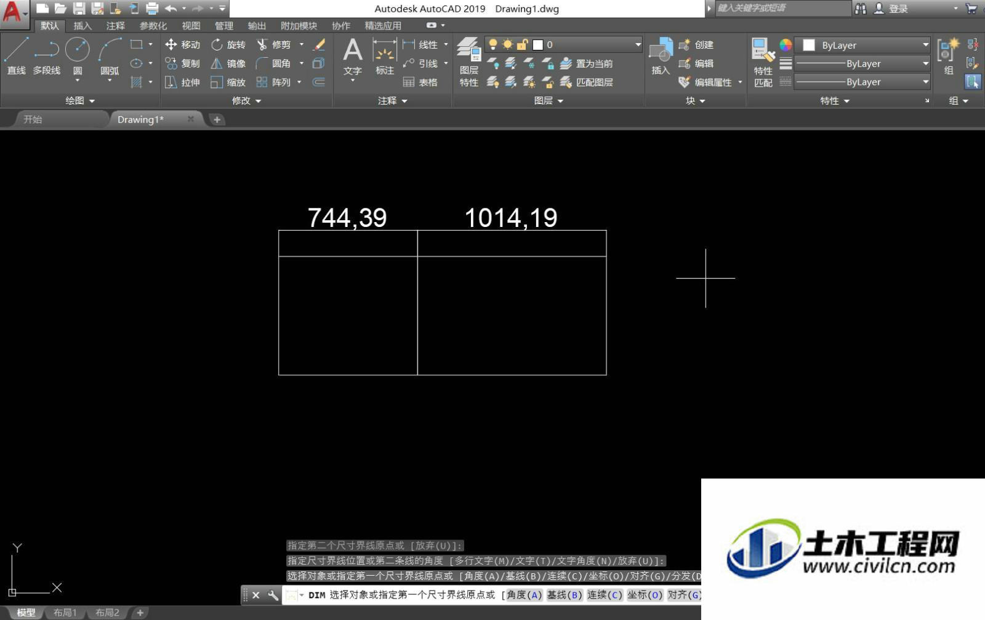
Task: Open the 输出 ribbon tab
Action: click(x=257, y=26)
